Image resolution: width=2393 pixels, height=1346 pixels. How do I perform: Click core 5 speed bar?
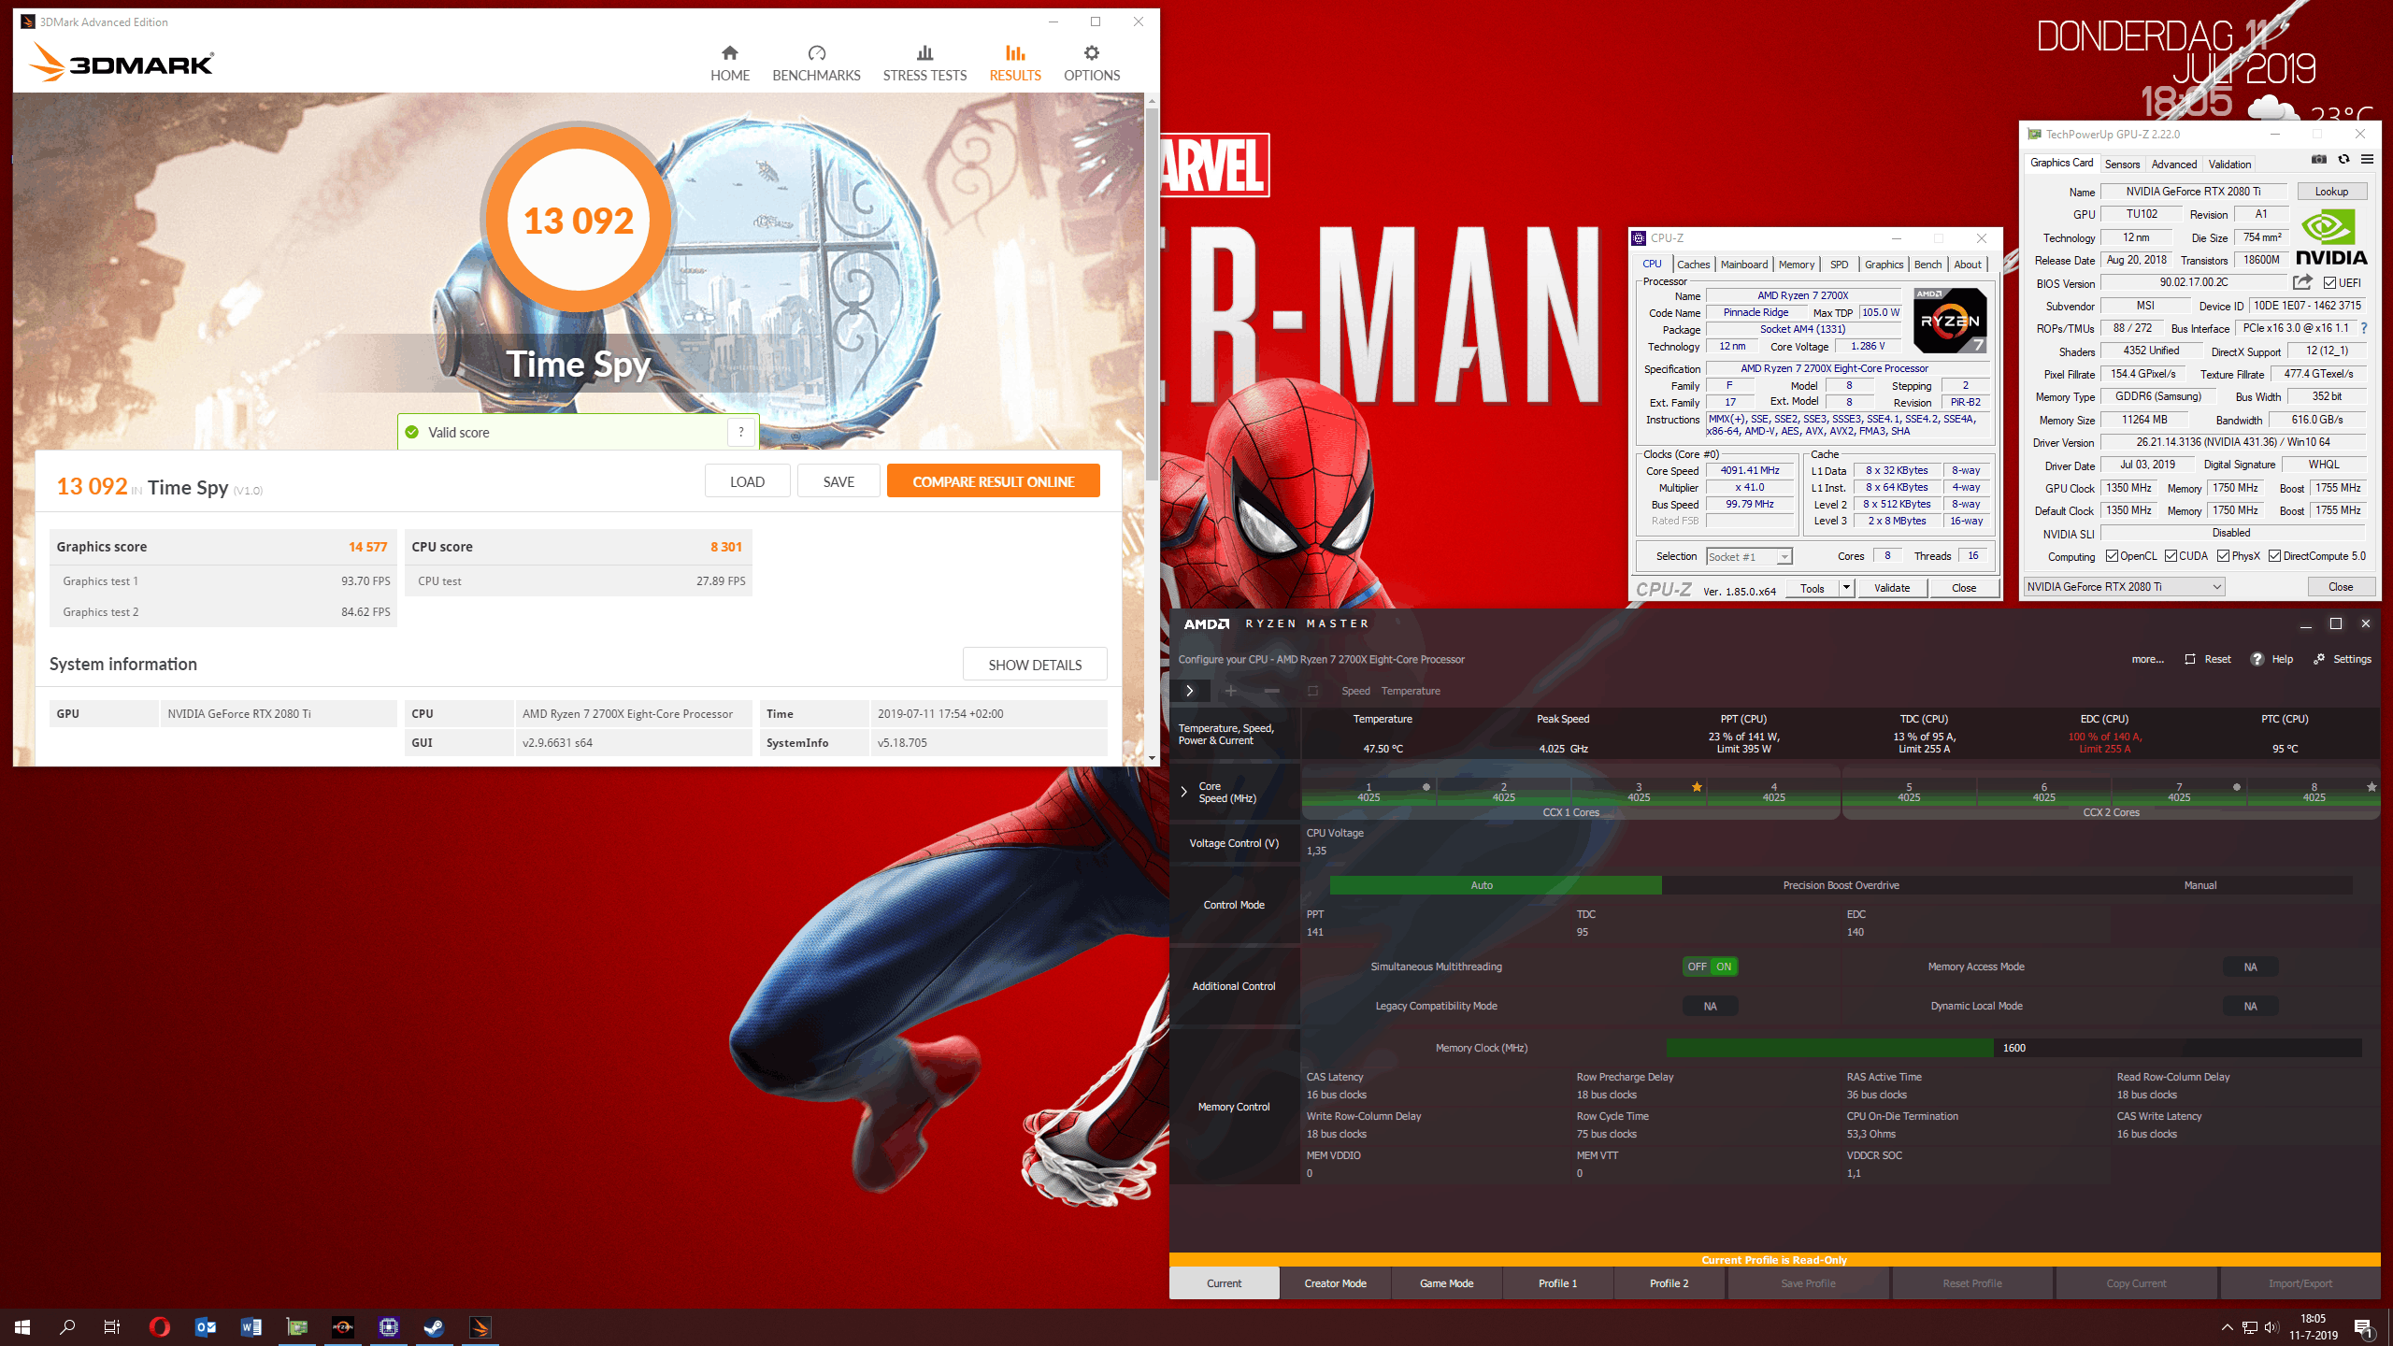(x=1909, y=794)
